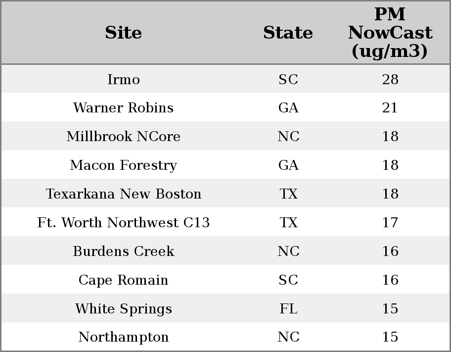Select the Irmo site cell
Viewport: 451px width, 352px height.
(x=123, y=80)
